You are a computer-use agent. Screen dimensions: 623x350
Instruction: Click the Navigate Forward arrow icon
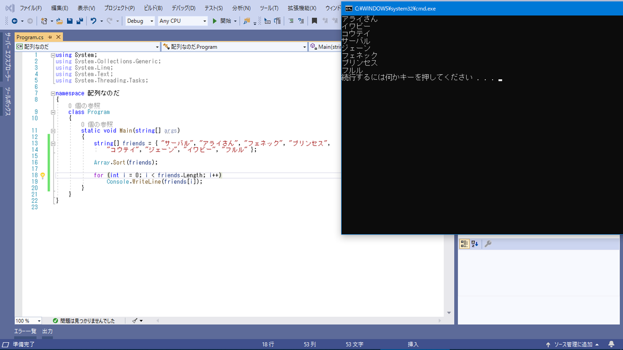30,21
